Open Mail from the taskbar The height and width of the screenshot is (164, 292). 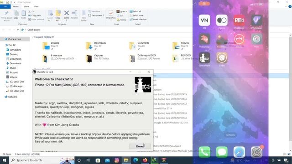click(107, 160)
